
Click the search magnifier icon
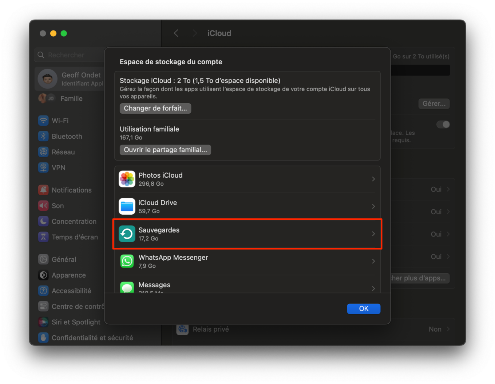point(41,55)
